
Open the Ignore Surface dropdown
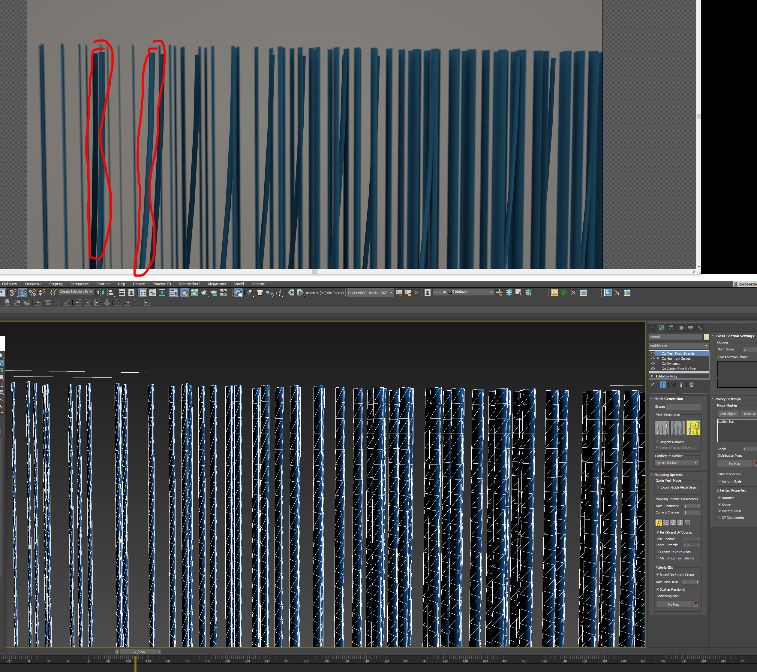pyautogui.click(x=677, y=463)
